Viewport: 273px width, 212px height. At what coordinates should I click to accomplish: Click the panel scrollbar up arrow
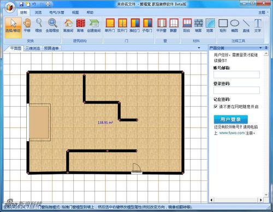pos(266,54)
